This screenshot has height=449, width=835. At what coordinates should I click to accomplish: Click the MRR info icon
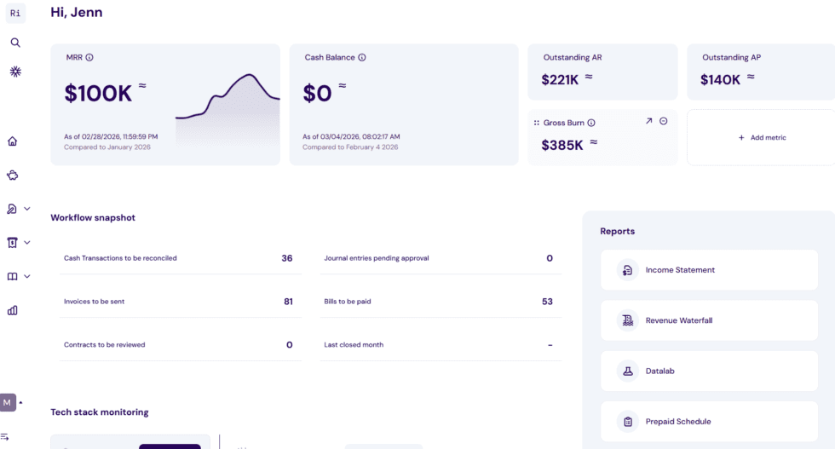(89, 58)
